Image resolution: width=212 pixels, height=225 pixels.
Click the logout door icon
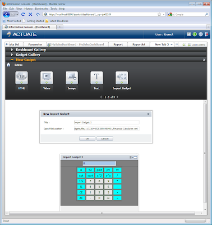(x=206, y=34)
